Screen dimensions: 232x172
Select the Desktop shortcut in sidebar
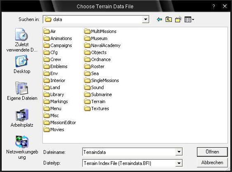point(22,64)
